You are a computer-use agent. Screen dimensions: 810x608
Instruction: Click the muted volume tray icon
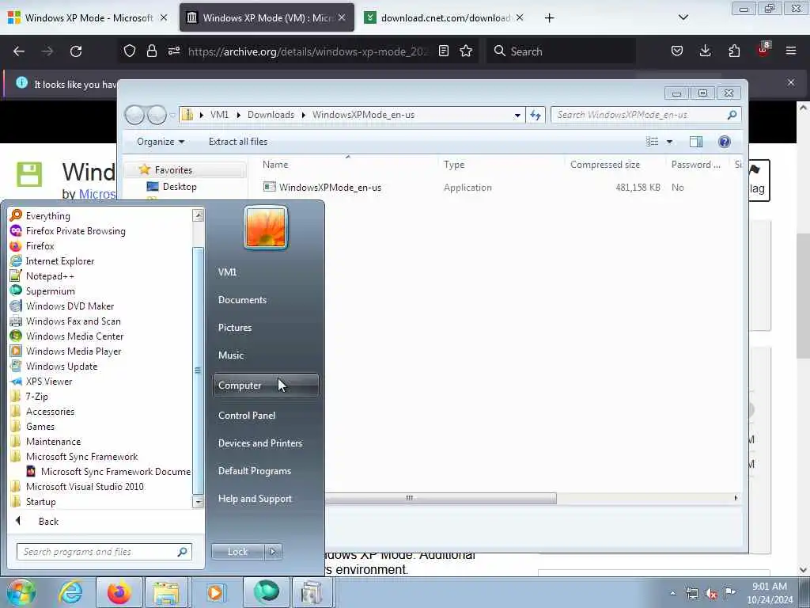711,593
